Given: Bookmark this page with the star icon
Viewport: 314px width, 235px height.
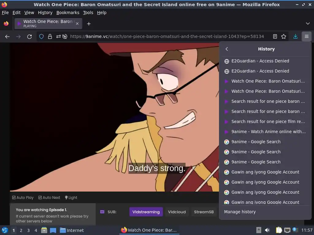Looking at the screenshot, I should coord(284,36).
